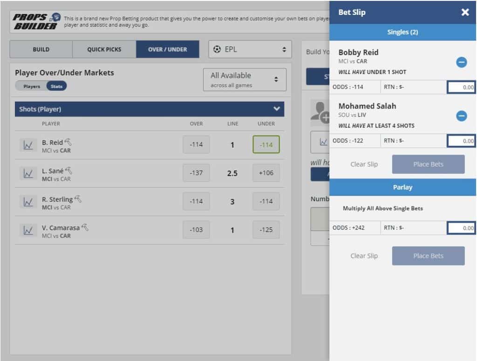Open the Singles (2) section header
Image resolution: width=477 pixels, height=361 pixels.
[x=402, y=32]
